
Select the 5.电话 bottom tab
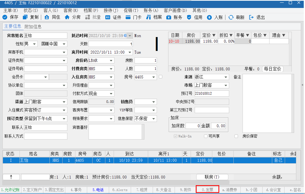[98, 190]
